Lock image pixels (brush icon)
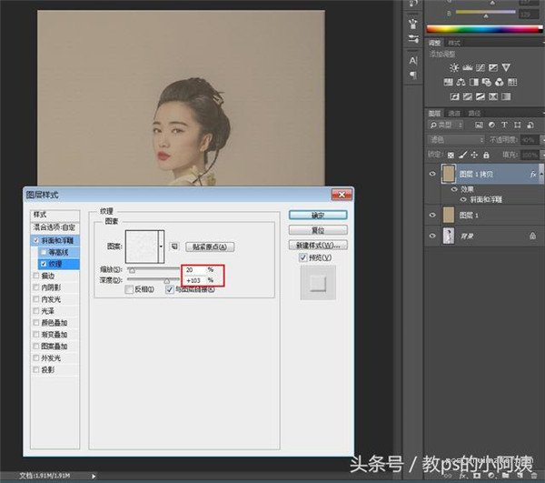 462,156
